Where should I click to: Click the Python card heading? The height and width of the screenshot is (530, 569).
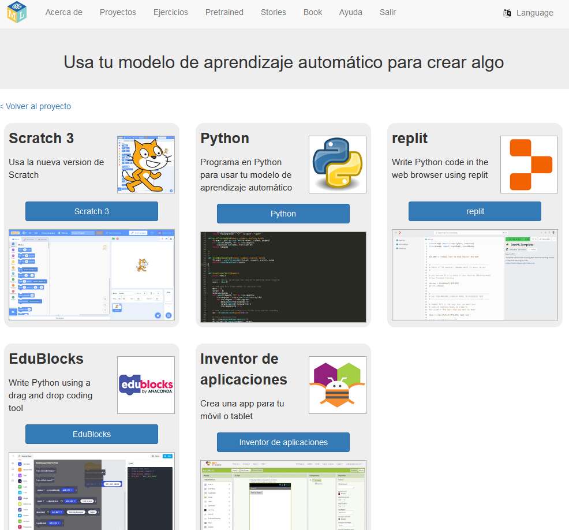pyautogui.click(x=225, y=139)
